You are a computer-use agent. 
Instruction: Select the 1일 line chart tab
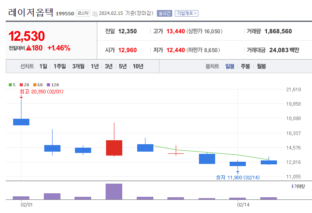coord(43,66)
